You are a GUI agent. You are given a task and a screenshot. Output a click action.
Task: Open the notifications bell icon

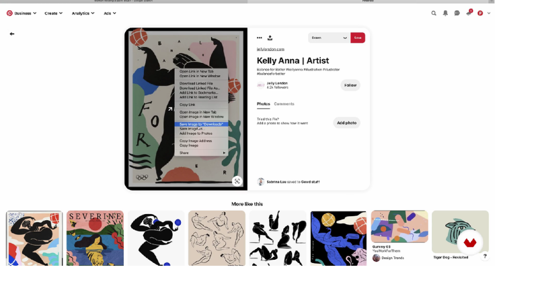tap(445, 13)
